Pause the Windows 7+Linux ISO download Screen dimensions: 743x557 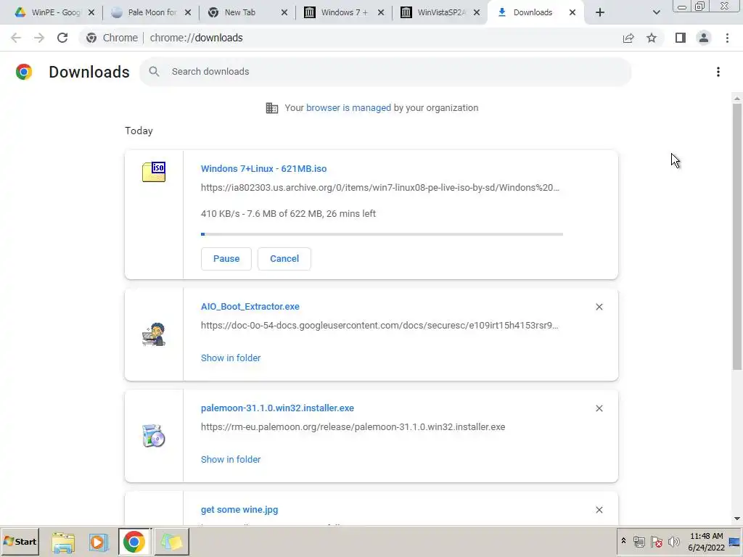click(x=226, y=259)
